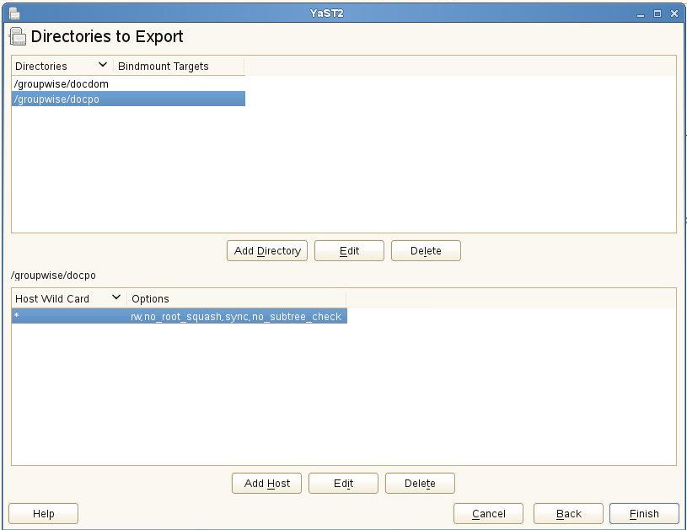Open the Help button

coord(43,514)
